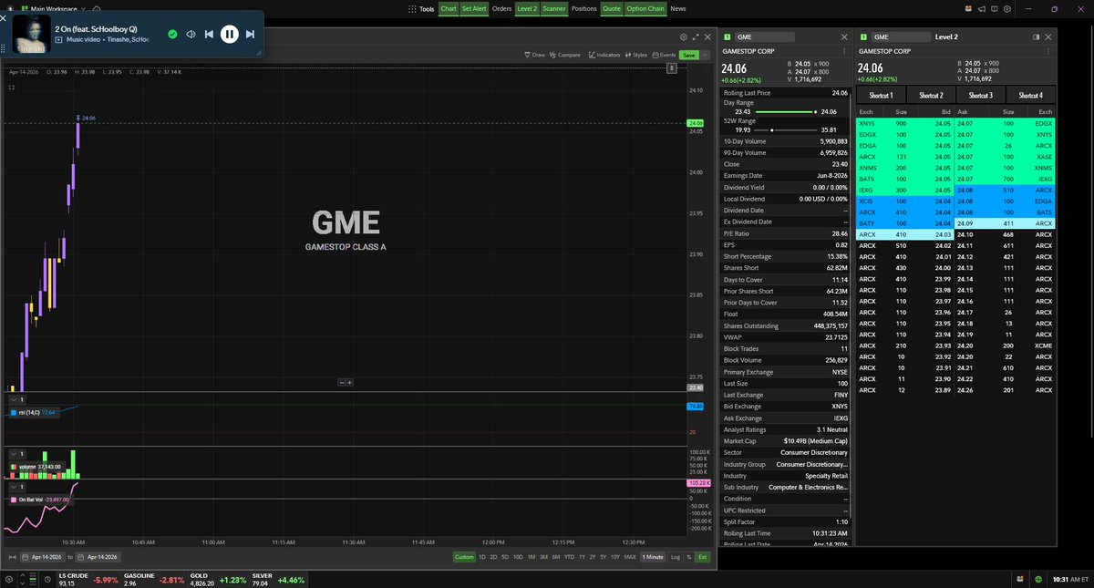Expand the Save button dropdown arrow
Viewport: 1094px width, 588px height.
click(707, 55)
